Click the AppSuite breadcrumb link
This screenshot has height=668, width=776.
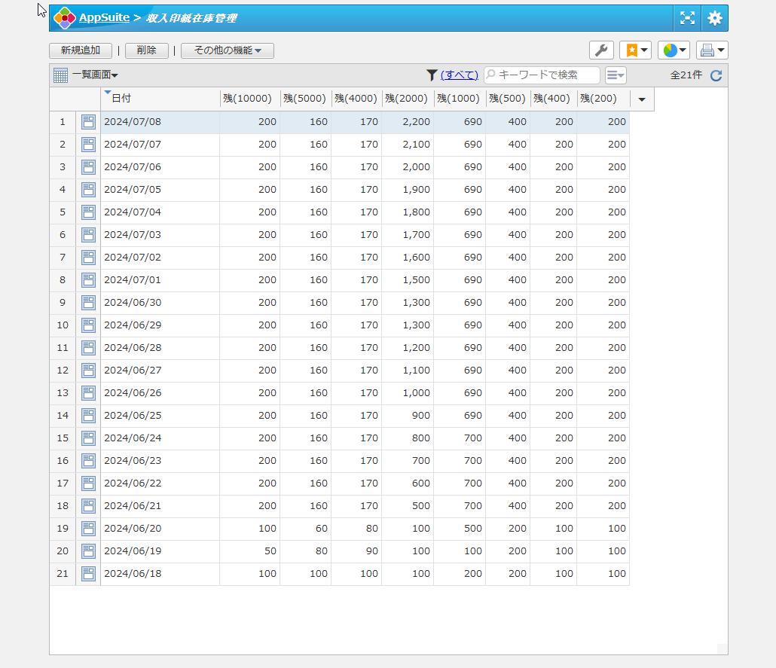[104, 17]
